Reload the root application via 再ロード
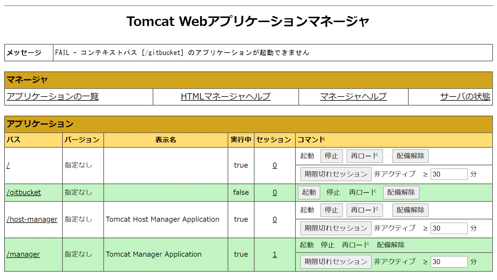 (364, 156)
